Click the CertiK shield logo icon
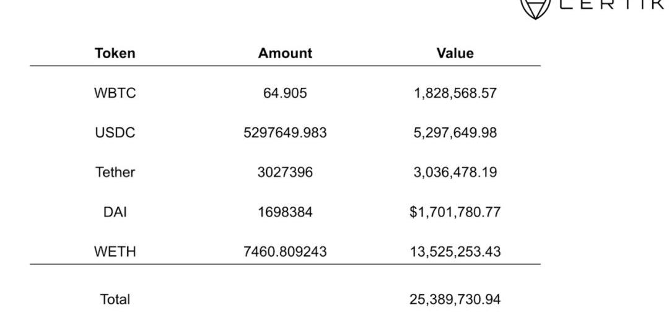 click(535, 9)
